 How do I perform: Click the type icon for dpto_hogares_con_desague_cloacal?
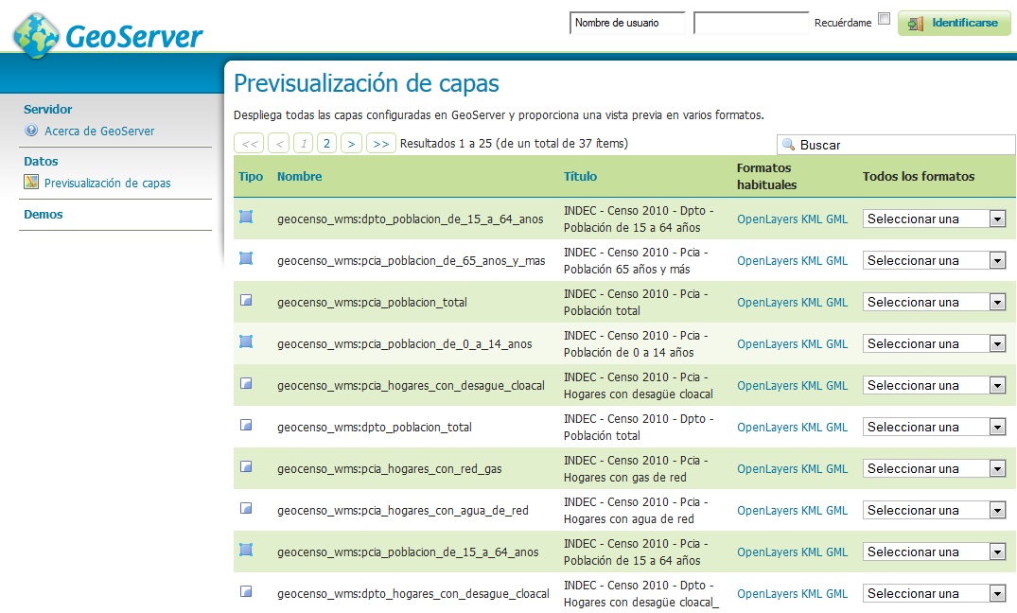point(247,592)
